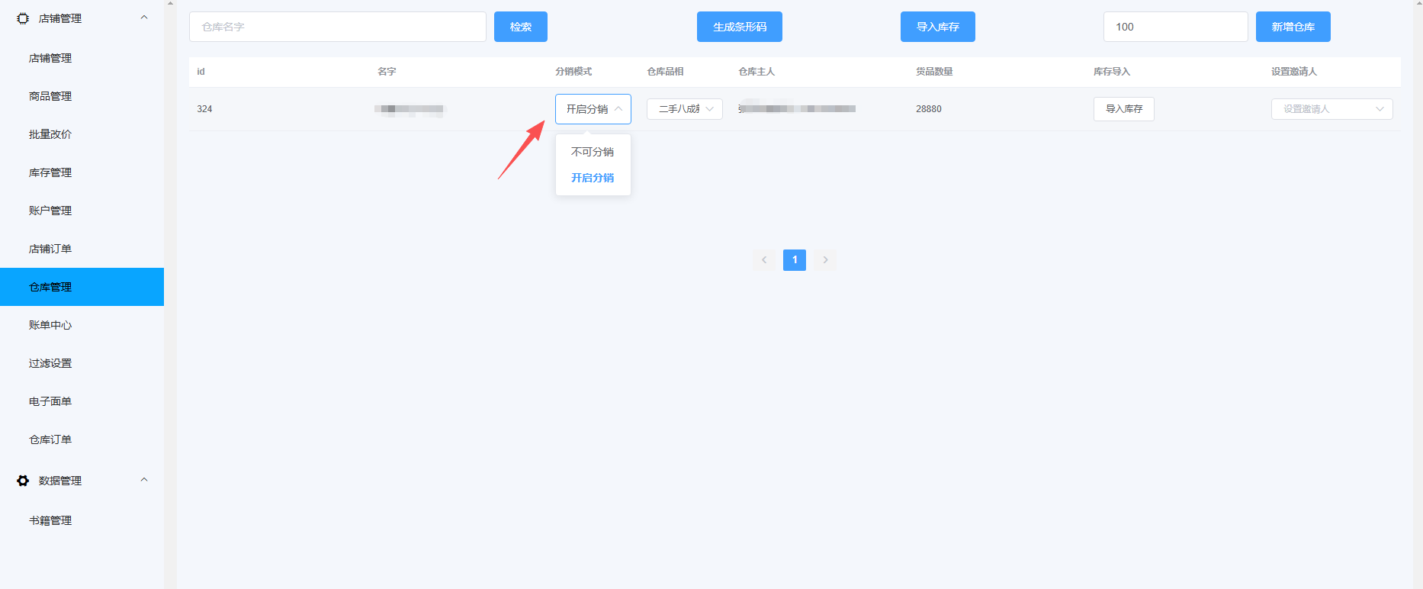The width and height of the screenshot is (1423, 589).
Task: Open the 设置邀请人 dropdown
Action: (x=1332, y=109)
